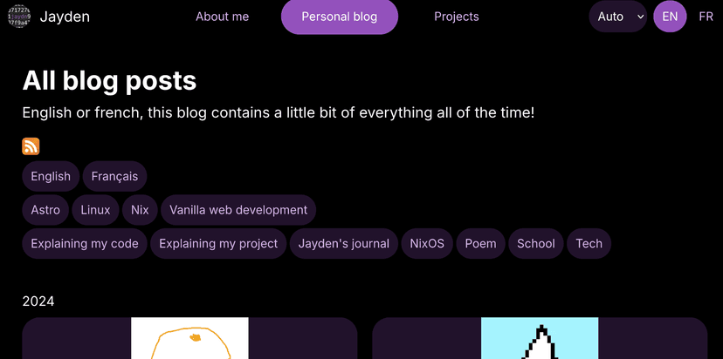Open the orange drawing post thumbnail

point(189,339)
